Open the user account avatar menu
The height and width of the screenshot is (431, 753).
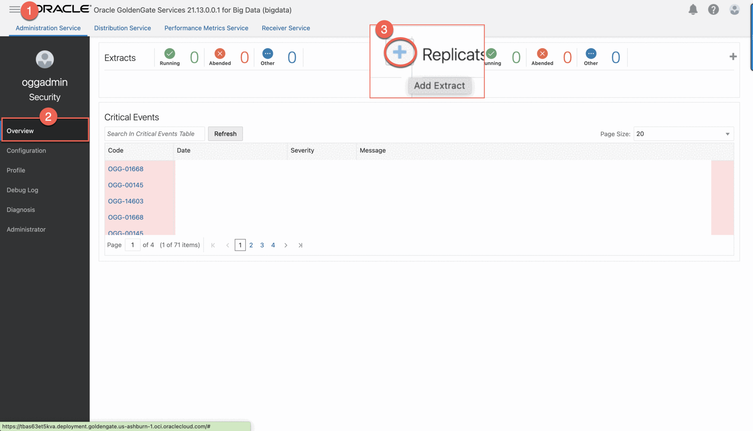pyautogui.click(x=734, y=9)
